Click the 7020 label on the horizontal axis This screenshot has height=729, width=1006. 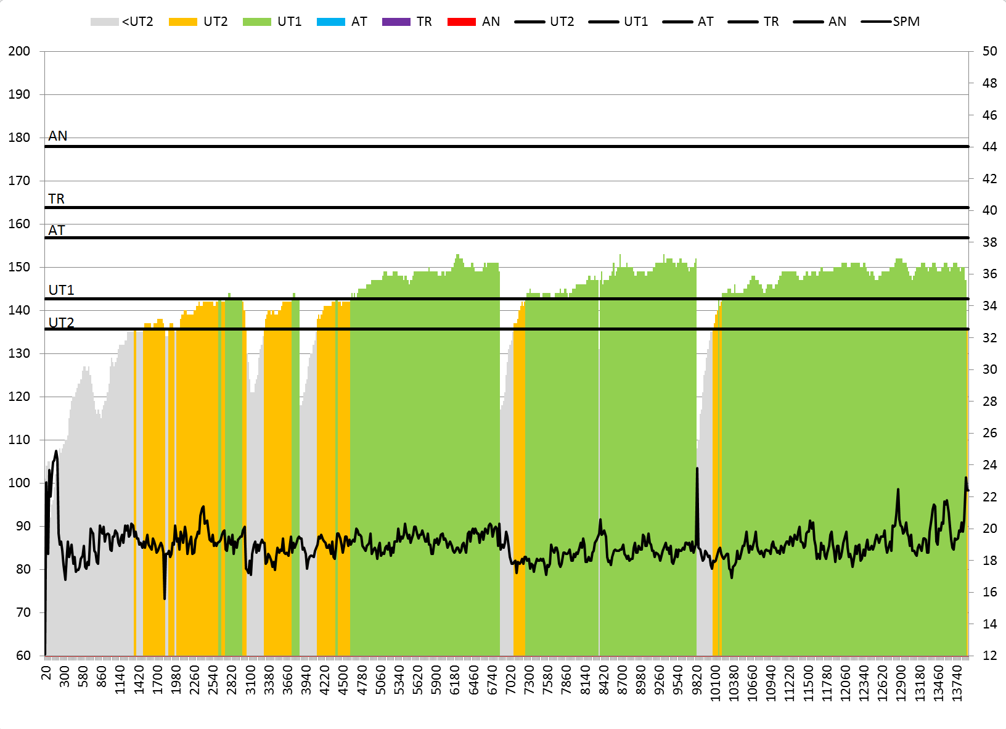[x=511, y=680]
